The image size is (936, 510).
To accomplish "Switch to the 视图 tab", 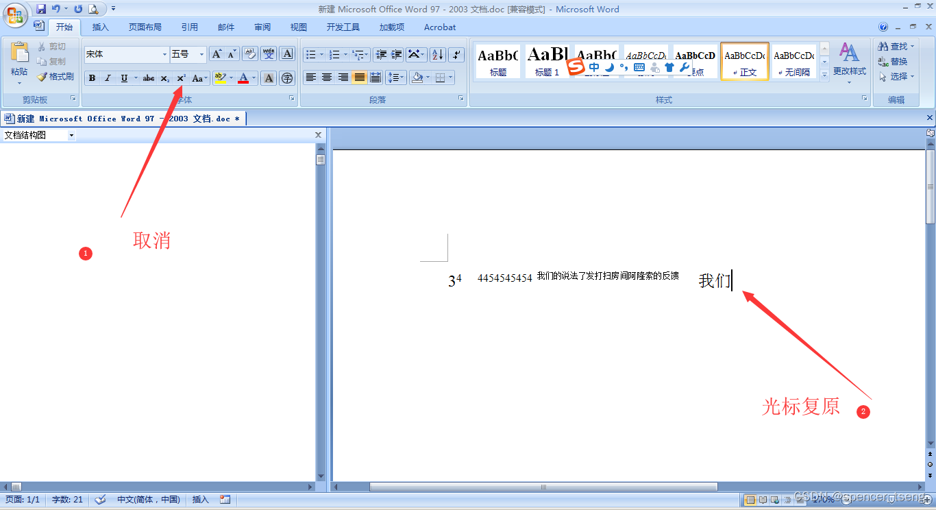I will (x=299, y=27).
